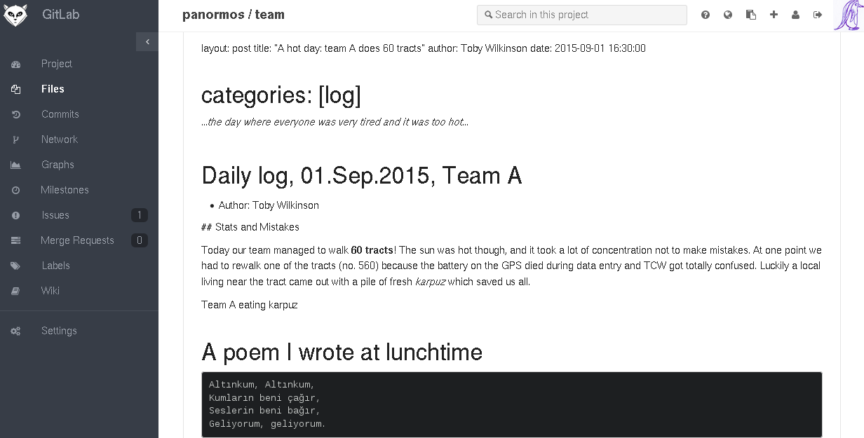The height and width of the screenshot is (438, 864).
Task: Select Graphs in the sidebar
Action: pyautogui.click(x=58, y=165)
